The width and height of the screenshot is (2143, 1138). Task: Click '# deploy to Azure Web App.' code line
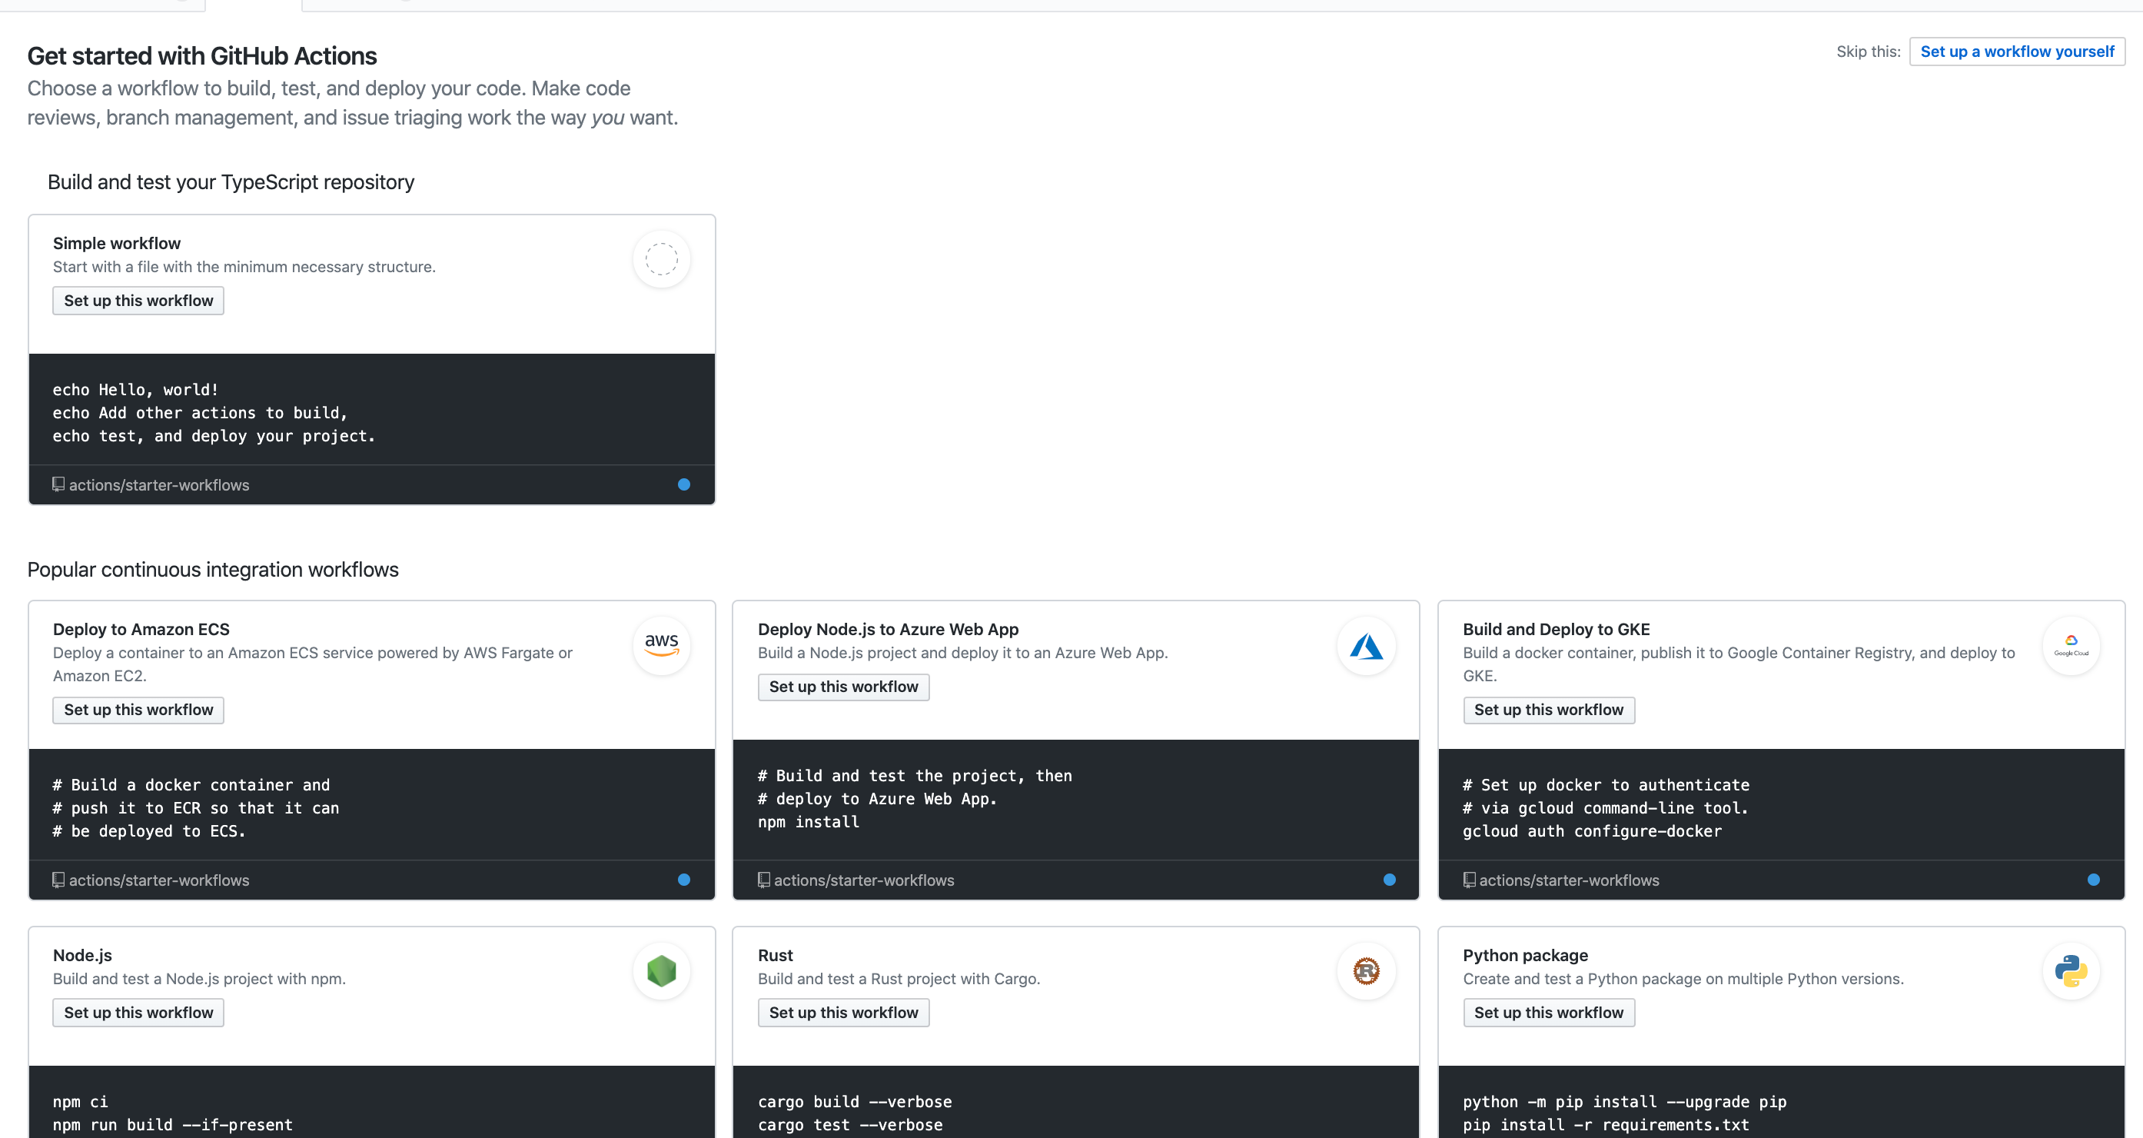(878, 798)
